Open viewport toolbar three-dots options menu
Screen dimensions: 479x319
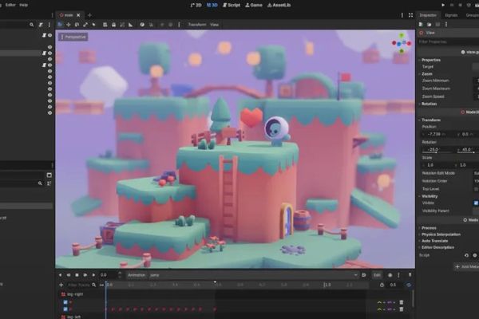pyautogui.click(x=179, y=25)
